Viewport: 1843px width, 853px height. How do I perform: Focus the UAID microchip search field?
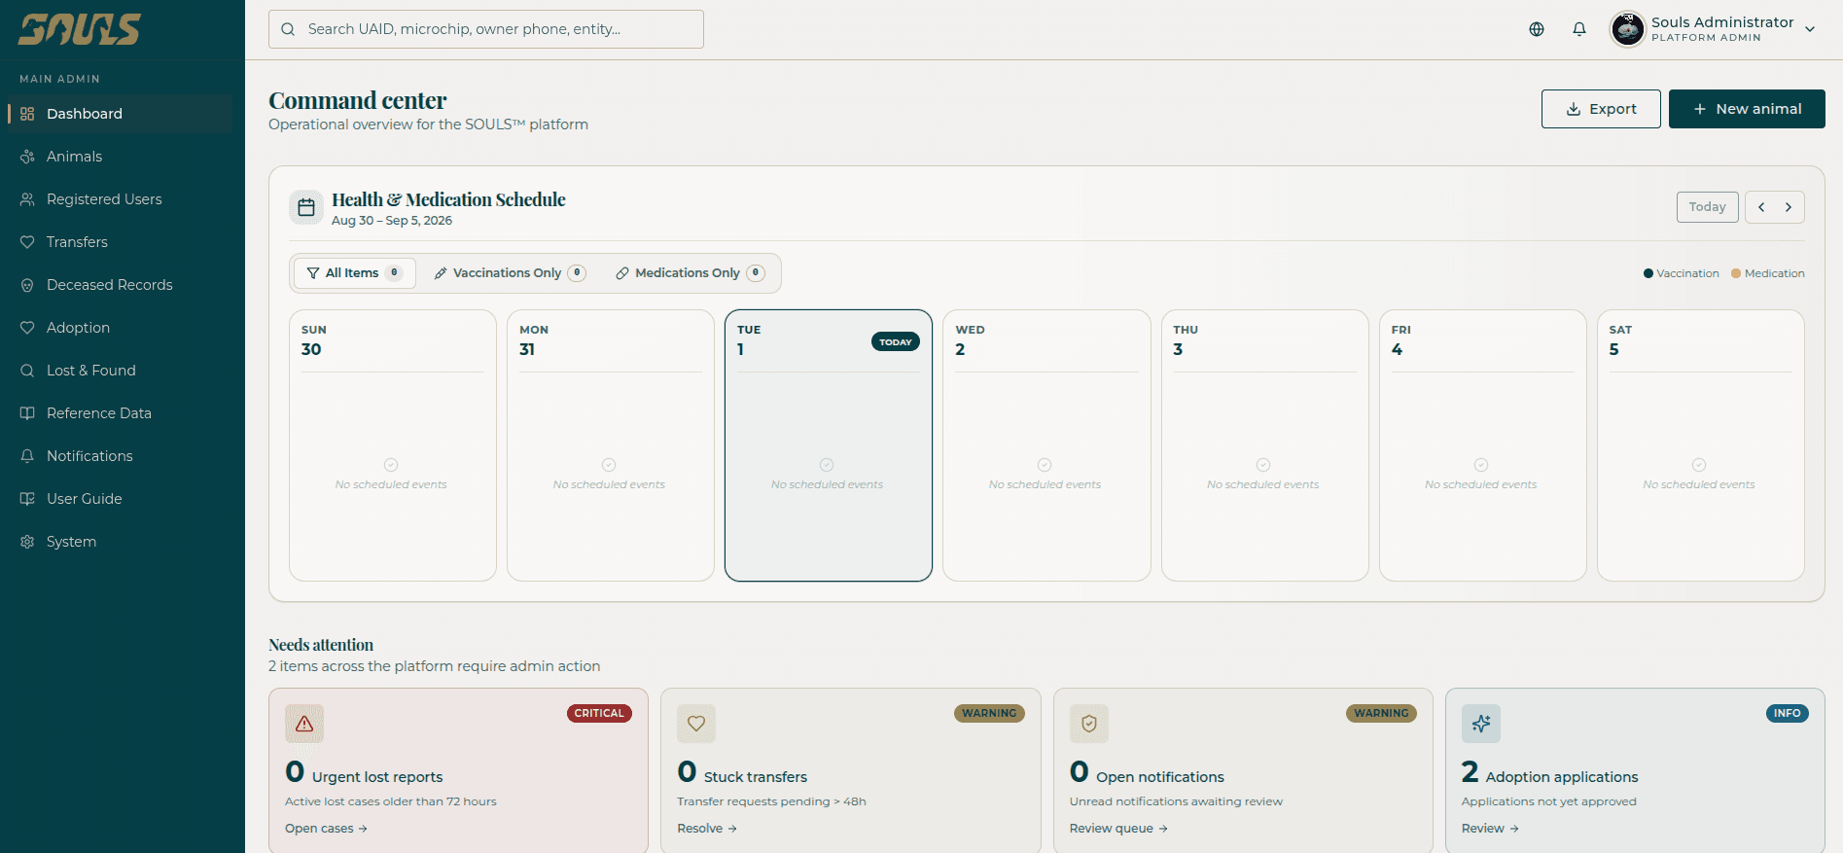click(486, 29)
